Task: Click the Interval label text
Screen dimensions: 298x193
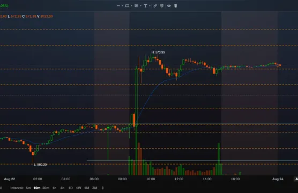Action: 17,188
